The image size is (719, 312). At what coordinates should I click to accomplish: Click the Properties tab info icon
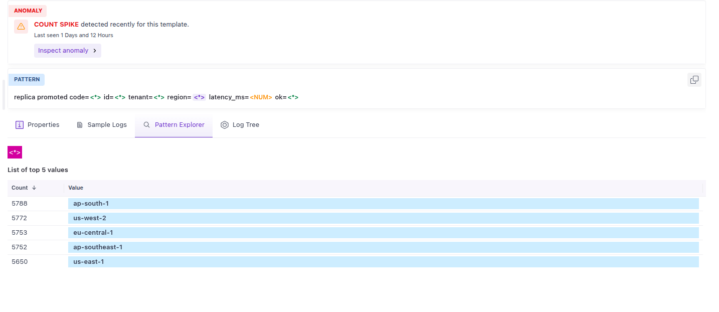(x=20, y=125)
